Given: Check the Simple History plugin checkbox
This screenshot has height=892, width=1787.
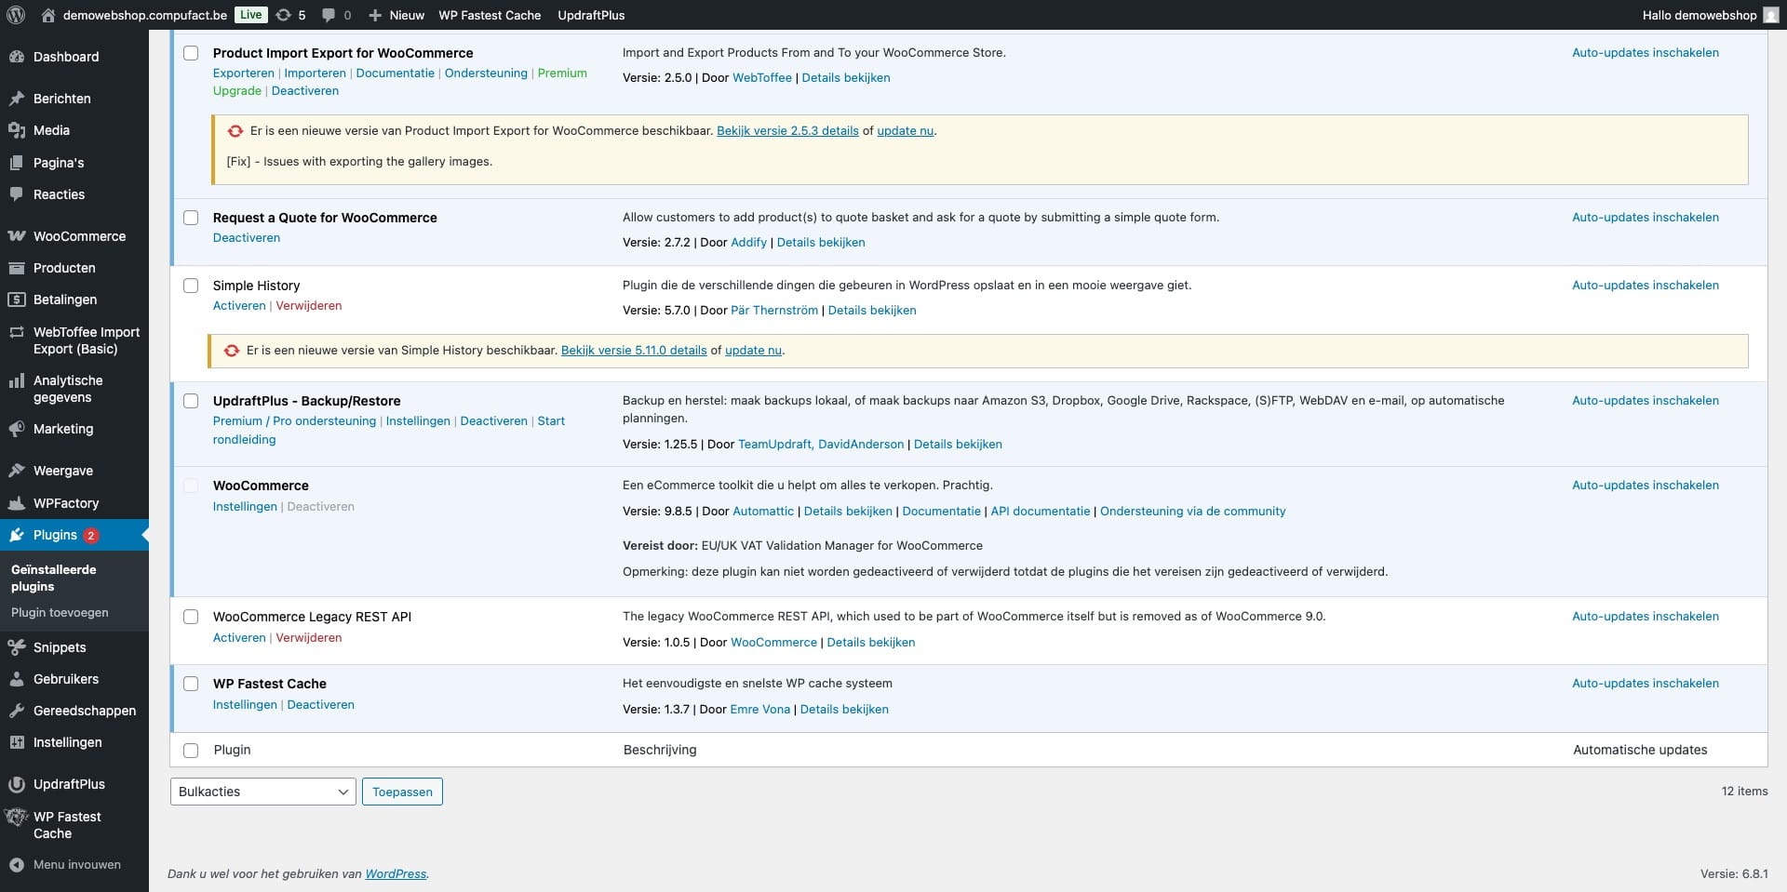Looking at the screenshot, I should click(191, 286).
